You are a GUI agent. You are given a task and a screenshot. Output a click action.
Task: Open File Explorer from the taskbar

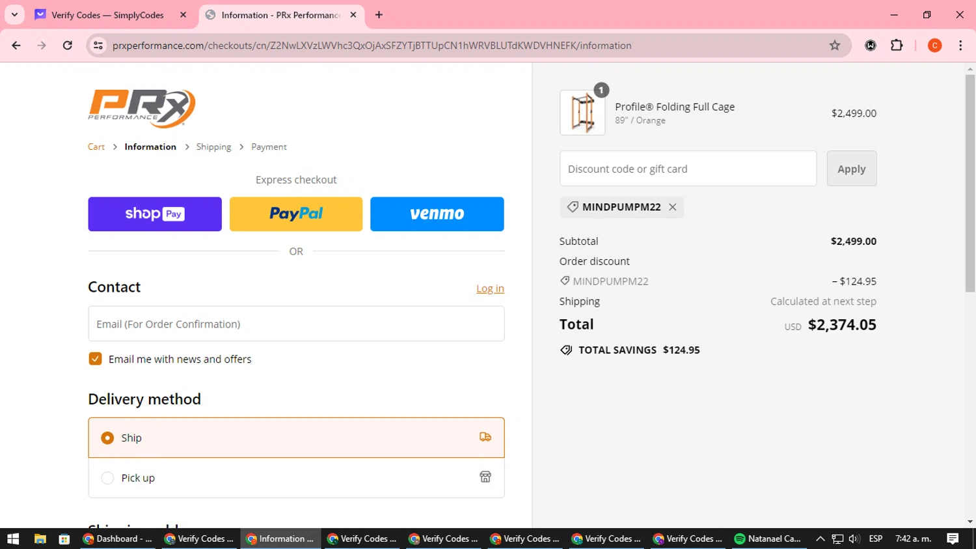pos(40,539)
